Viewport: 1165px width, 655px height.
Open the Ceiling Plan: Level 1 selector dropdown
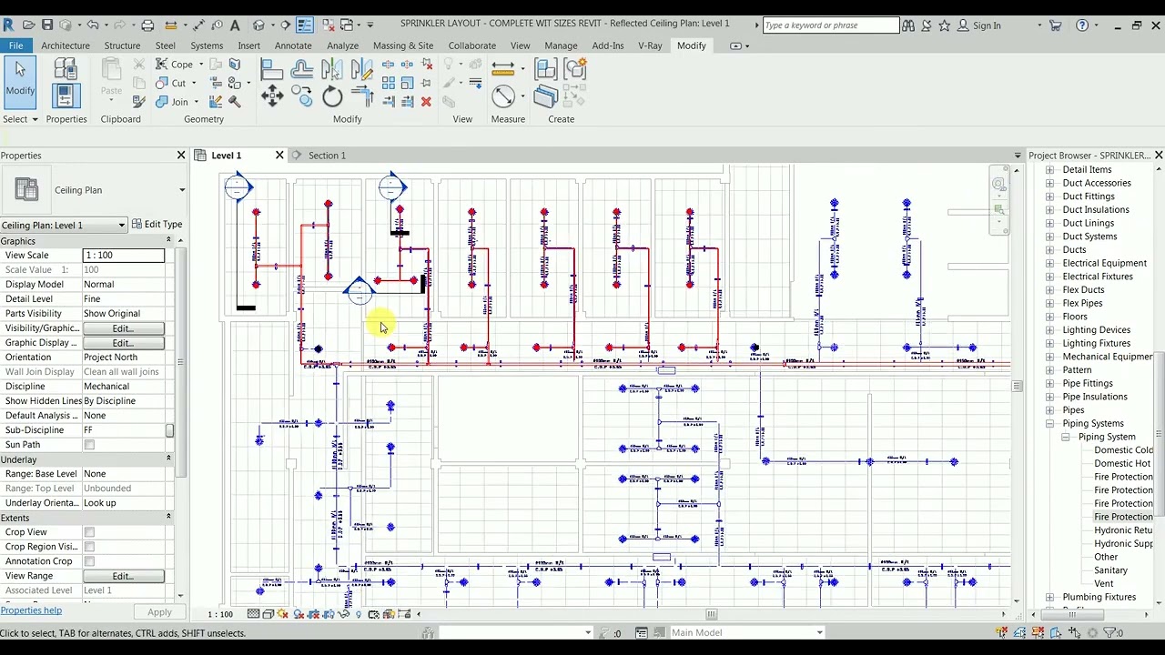point(63,225)
